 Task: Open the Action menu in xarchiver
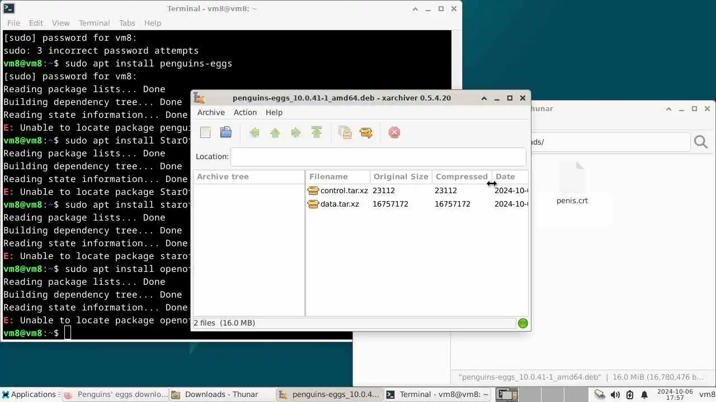(245, 112)
